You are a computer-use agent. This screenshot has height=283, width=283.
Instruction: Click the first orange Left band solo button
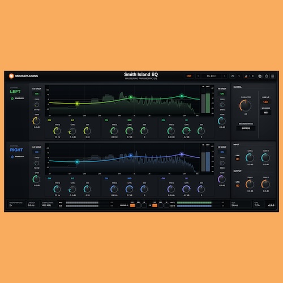pyautogui.click(x=132, y=205)
